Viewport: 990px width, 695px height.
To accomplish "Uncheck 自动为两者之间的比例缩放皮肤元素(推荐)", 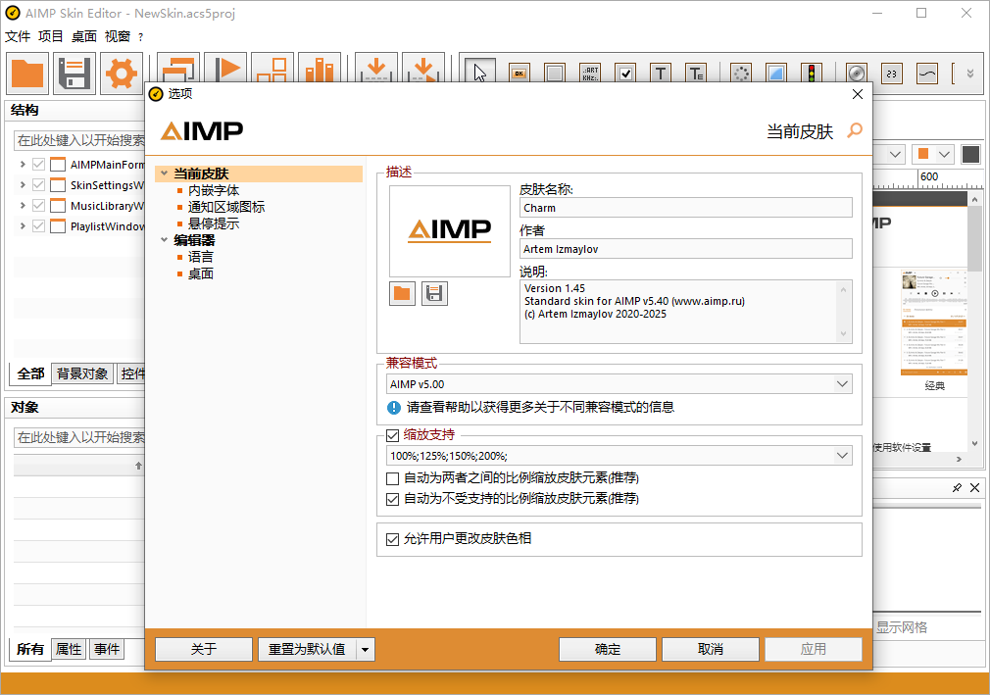I will [391, 478].
